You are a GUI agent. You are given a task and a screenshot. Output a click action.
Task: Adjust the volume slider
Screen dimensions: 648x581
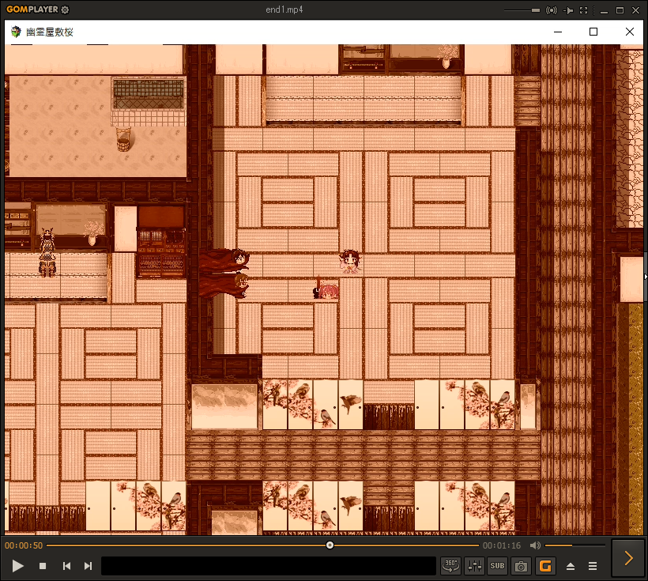click(575, 545)
